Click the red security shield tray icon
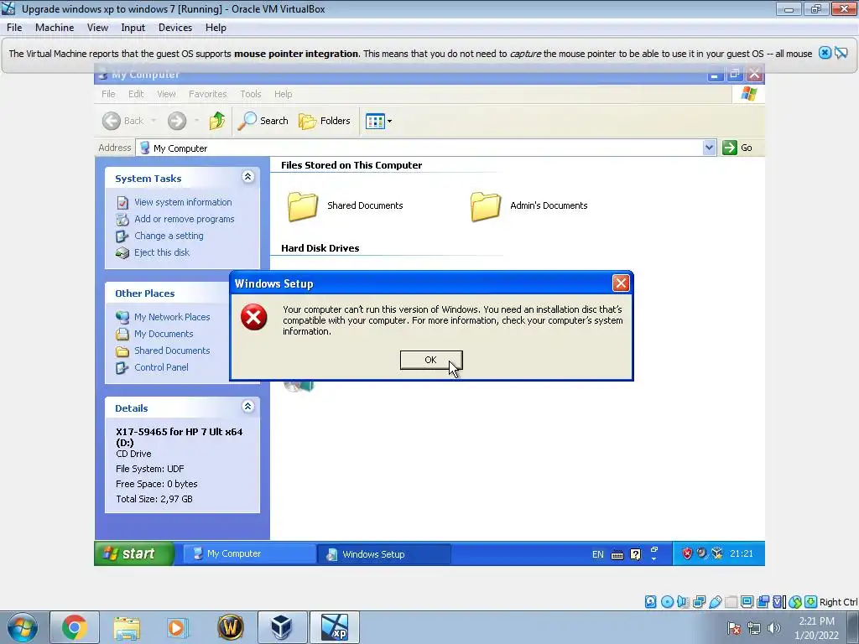859x644 pixels. click(687, 553)
